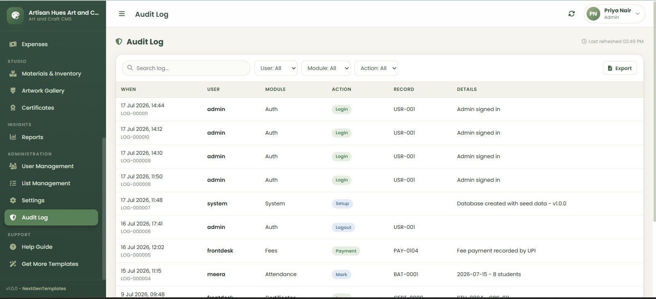Click the magnifier icon in the search box
This screenshot has height=299, width=656.
[x=130, y=68]
